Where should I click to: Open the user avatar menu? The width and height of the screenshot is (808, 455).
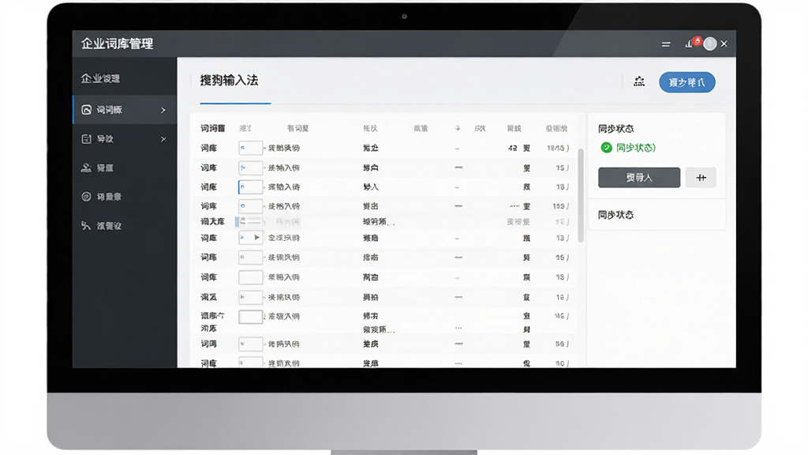(x=710, y=44)
